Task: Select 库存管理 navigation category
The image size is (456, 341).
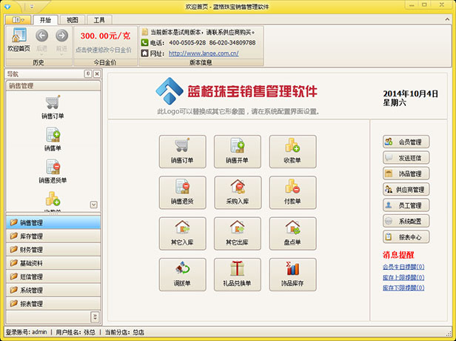Action: coord(53,236)
